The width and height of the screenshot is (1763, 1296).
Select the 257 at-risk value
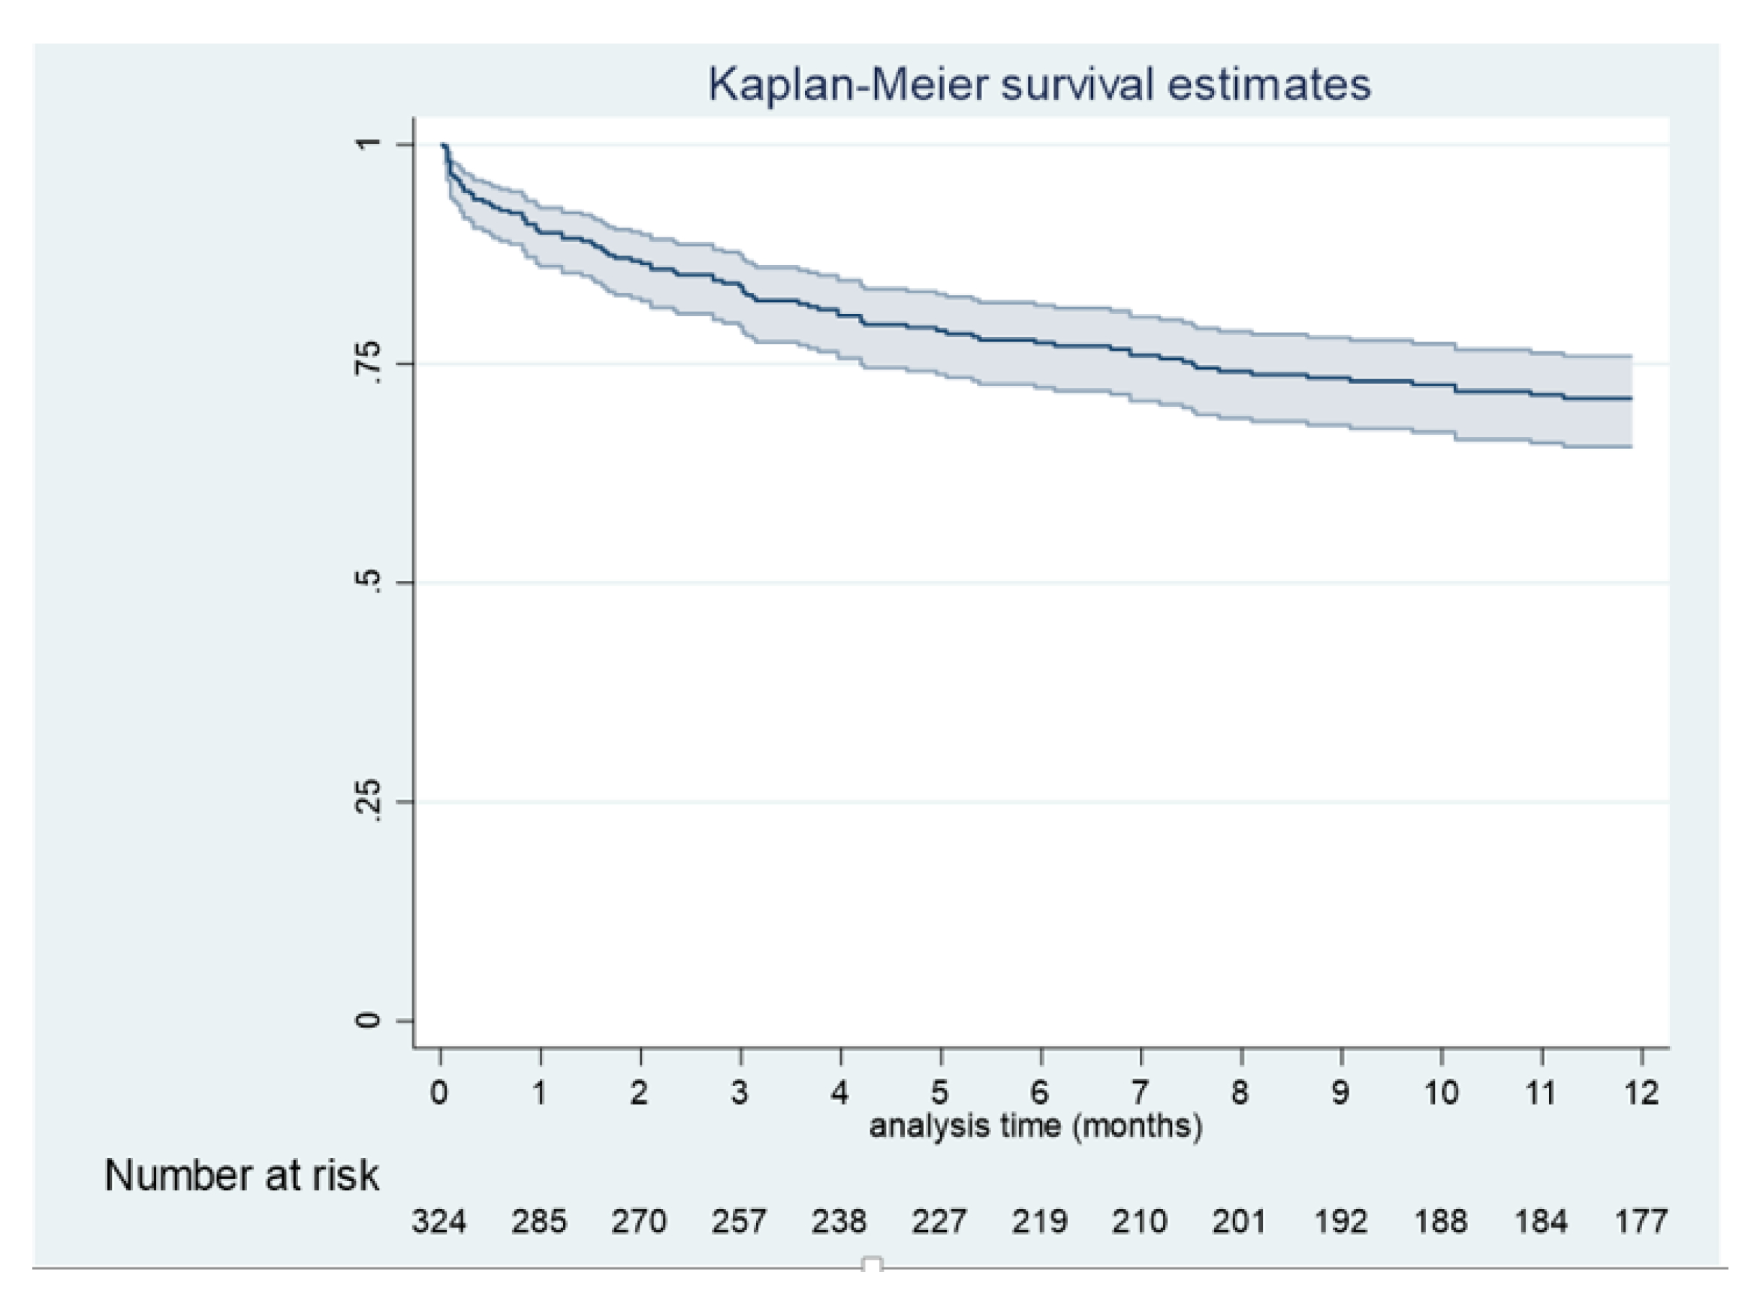tap(739, 1222)
